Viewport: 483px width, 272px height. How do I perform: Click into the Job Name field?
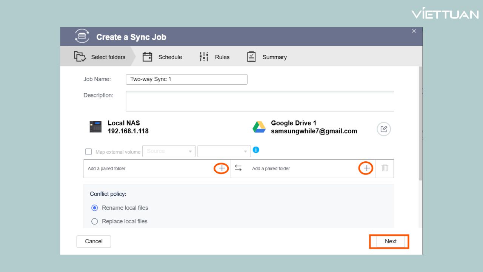point(186,79)
